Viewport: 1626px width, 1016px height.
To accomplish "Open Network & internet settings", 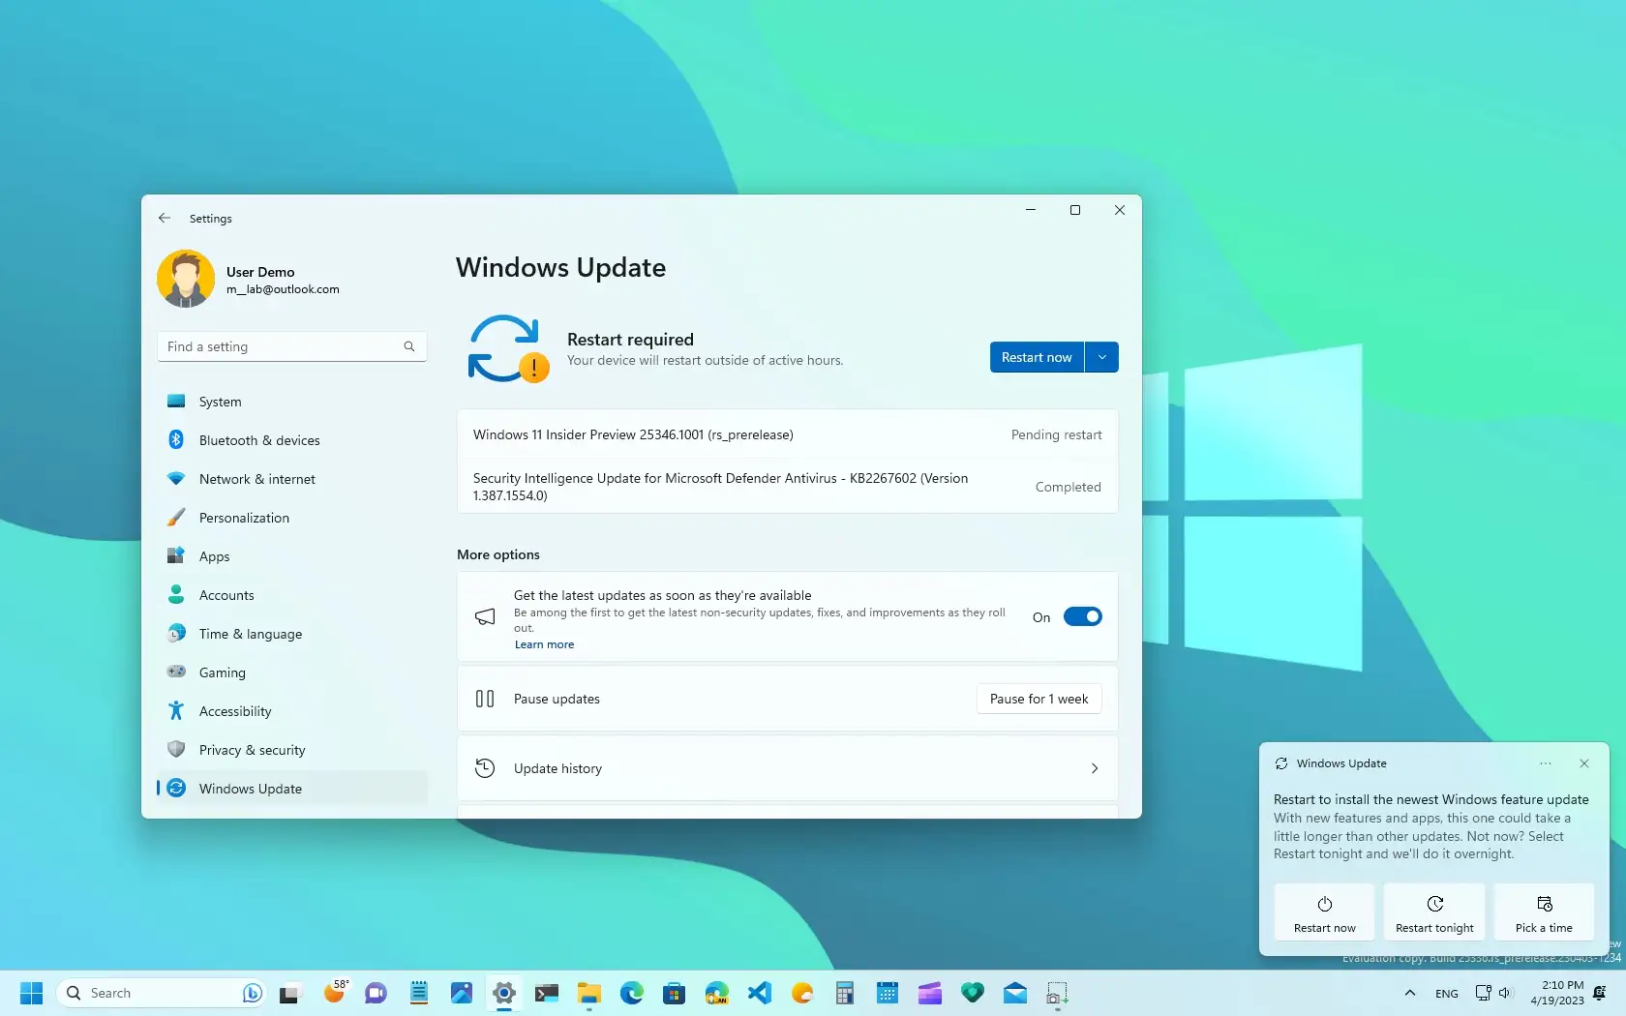I will (x=291, y=479).
